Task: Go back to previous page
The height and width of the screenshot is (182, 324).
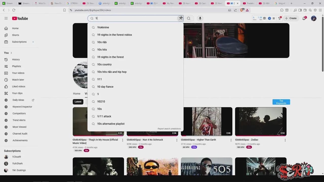Action: pyautogui.click(x=4, y=10)
